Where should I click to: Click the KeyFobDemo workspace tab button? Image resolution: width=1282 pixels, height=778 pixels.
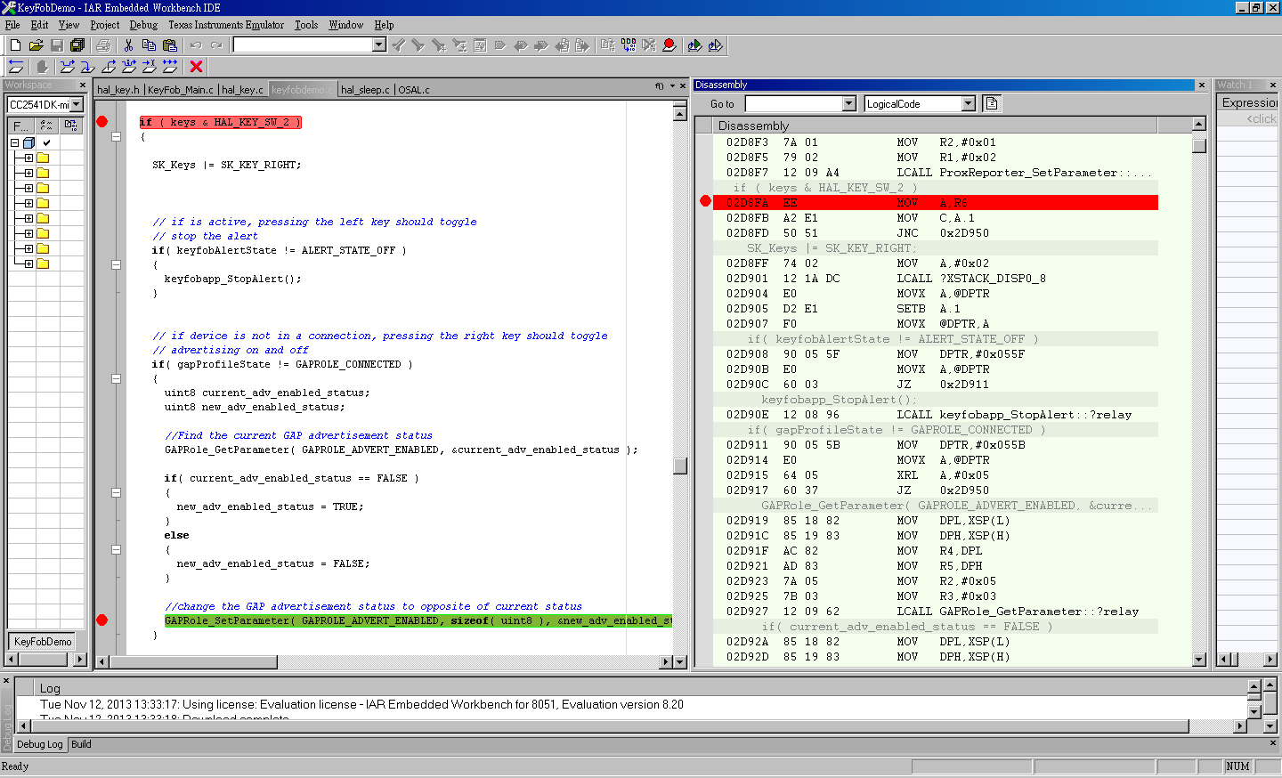pos(43,641)
